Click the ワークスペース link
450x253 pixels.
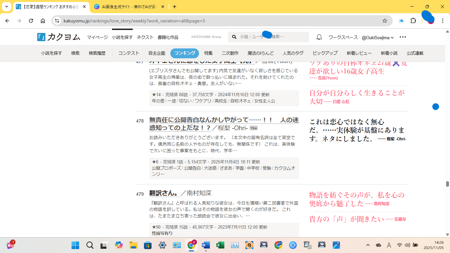[343, 38]
